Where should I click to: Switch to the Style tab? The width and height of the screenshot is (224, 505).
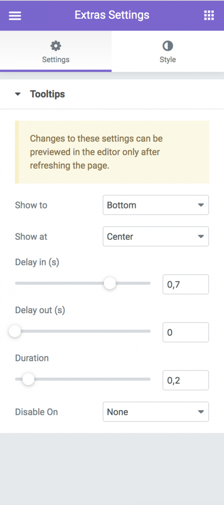(x=168, y=51)
